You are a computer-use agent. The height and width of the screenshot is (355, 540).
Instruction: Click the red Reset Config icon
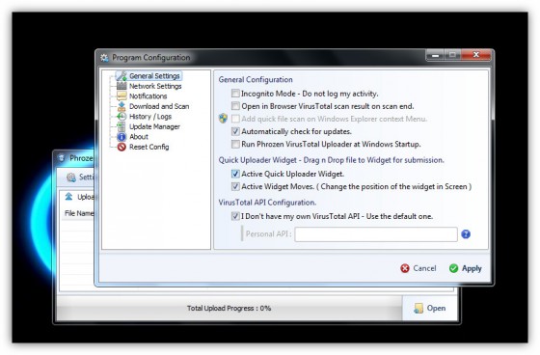pyautogui.click(x=121, y=148)
